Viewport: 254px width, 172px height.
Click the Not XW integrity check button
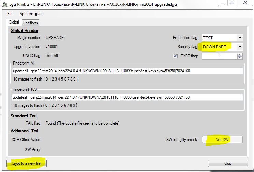pos(222,140)
